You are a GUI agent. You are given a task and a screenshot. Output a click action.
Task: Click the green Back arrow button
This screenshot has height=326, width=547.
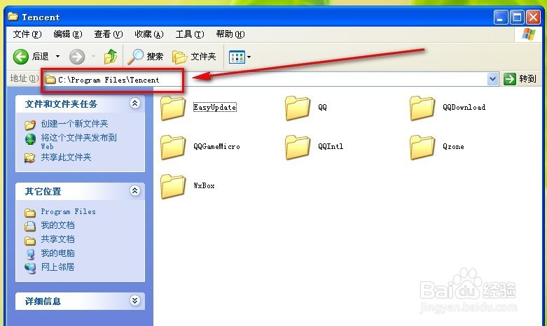(20, 57)
